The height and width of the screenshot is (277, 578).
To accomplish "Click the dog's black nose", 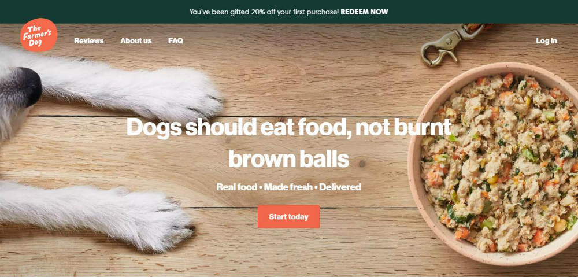I will click(x=31, y=86).
